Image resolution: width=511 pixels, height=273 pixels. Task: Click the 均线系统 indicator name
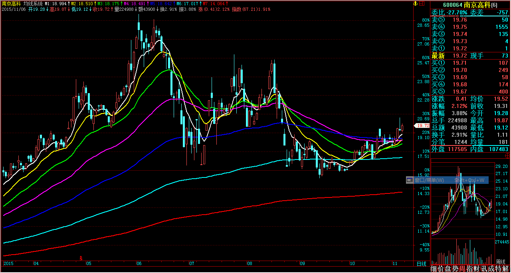pyautogui.click(x=33, y=3)
